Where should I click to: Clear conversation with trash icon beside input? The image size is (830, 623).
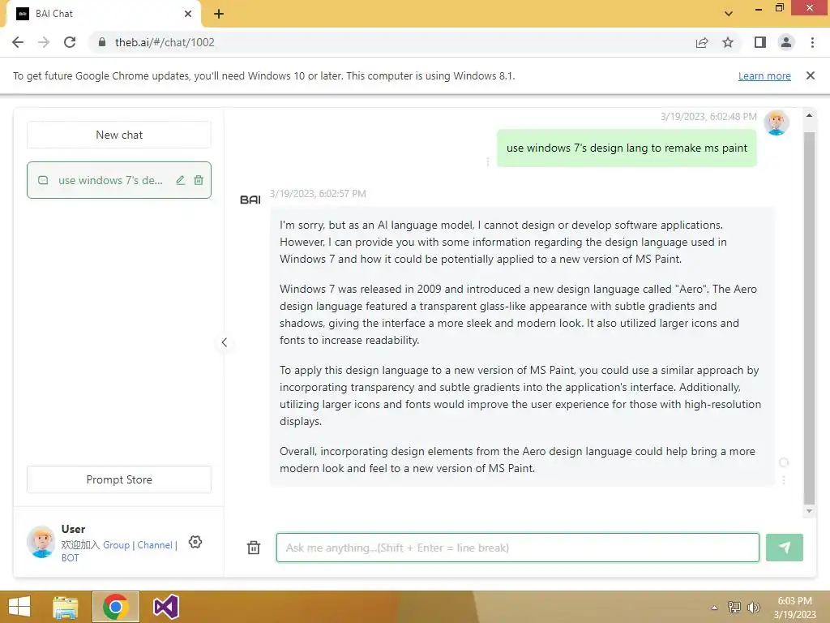[x=254, y=548]
